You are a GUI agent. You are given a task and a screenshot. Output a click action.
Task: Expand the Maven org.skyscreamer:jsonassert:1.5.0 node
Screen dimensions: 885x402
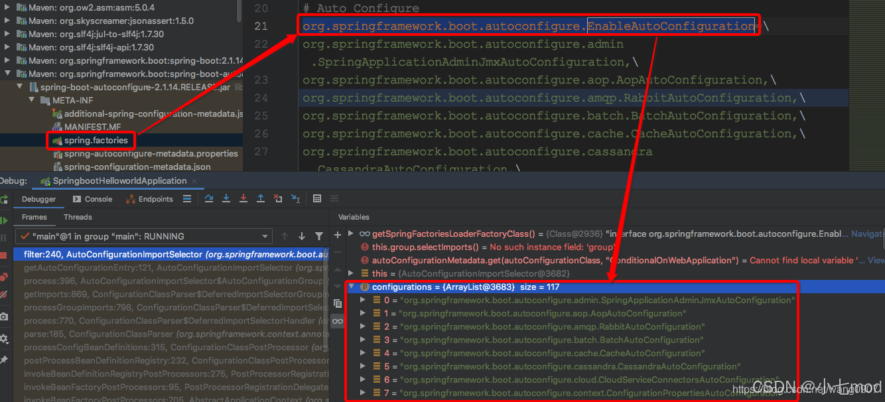click(x=7, y=21)
